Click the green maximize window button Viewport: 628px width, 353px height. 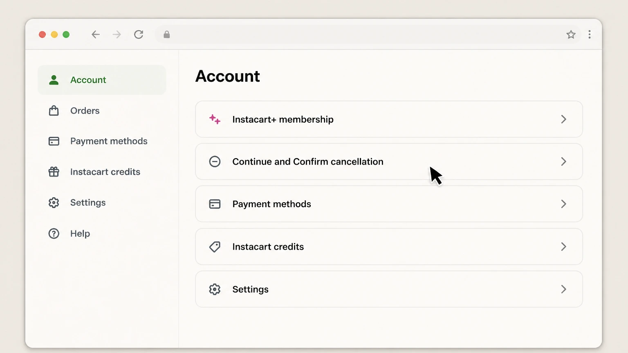(x=66, y=34)
